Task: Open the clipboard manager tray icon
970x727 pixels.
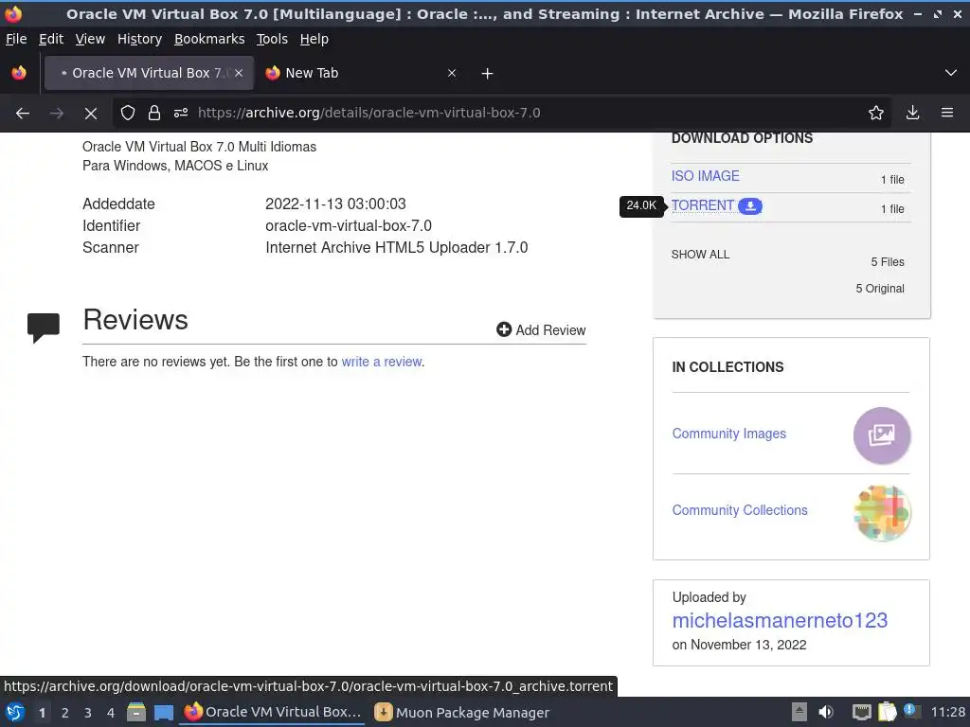Action: [x=887, y=712]
